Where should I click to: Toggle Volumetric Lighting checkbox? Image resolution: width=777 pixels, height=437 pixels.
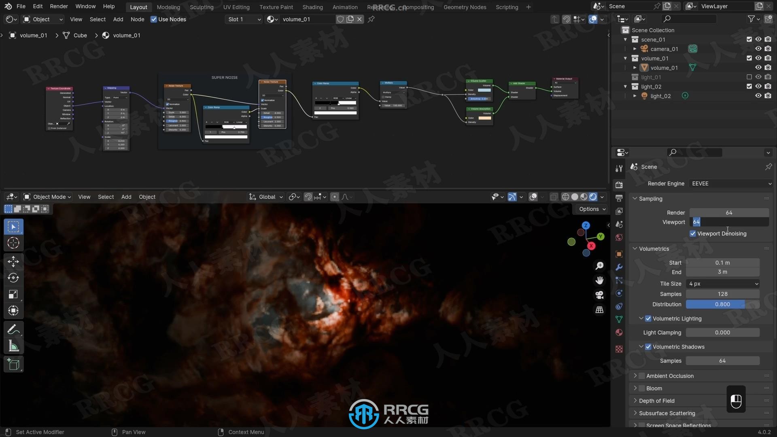pos(648,318)
